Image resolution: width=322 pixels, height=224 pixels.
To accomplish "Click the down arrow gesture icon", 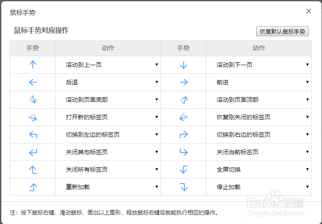I will pos(183,65).
